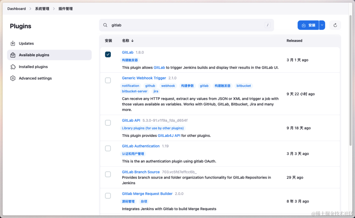The height and width of the screenshot is (218, 355).
Task: Click the Available plugins shopping bag icon
Action: pyautogui.click(x=13, y=55)
